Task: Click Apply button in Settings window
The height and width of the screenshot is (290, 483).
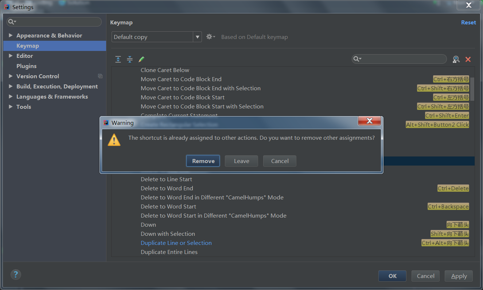Action: (x=459, y=276)
